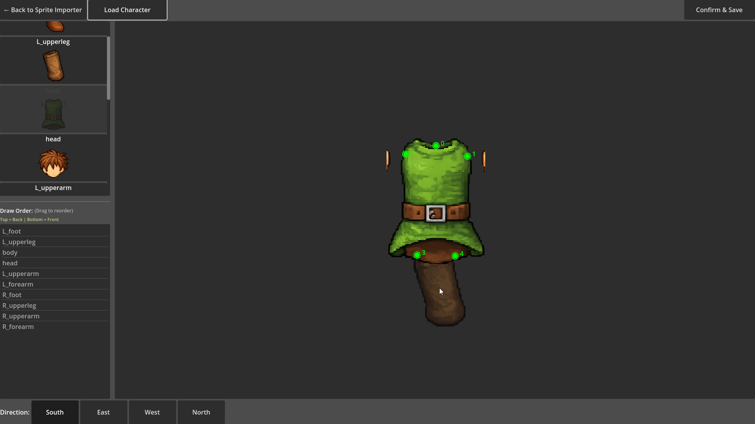Go back to Sprite Importer
This screenshot has width=755, height=424.
pos(43,10)
